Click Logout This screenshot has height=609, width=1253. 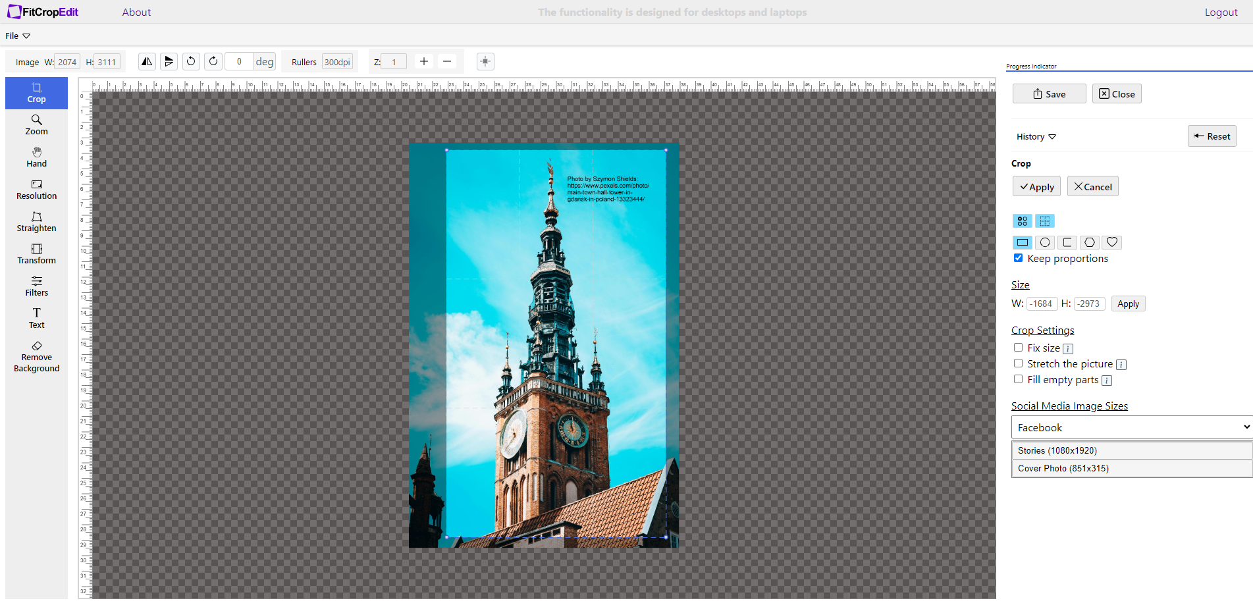coord(1221,12)
